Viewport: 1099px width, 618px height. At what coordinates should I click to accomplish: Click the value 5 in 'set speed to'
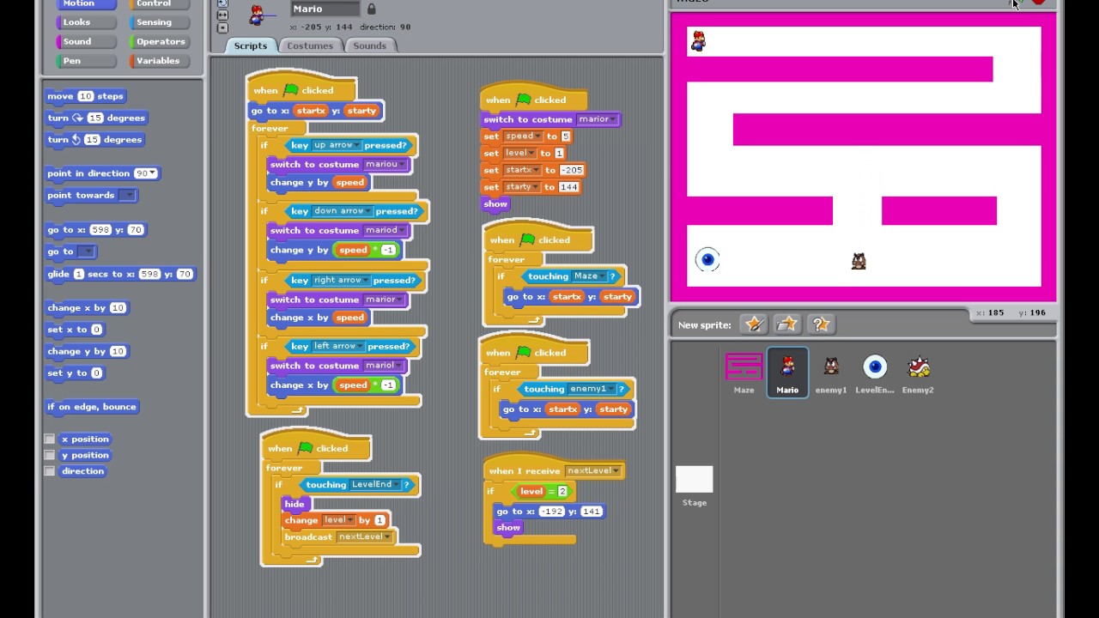tap(565, 136)
